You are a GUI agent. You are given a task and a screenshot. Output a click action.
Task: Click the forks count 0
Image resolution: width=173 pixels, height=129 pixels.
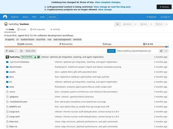[x=167, y=24]
